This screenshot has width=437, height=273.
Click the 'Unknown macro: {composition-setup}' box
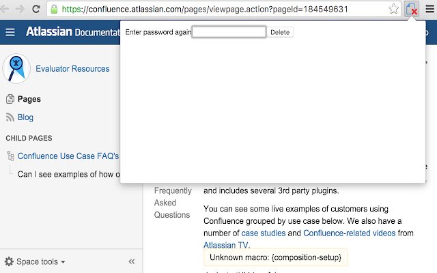[x=275, y=257]
